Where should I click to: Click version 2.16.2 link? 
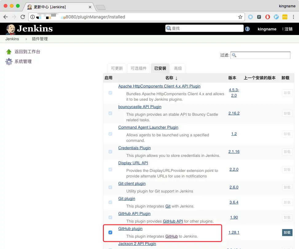234,113
